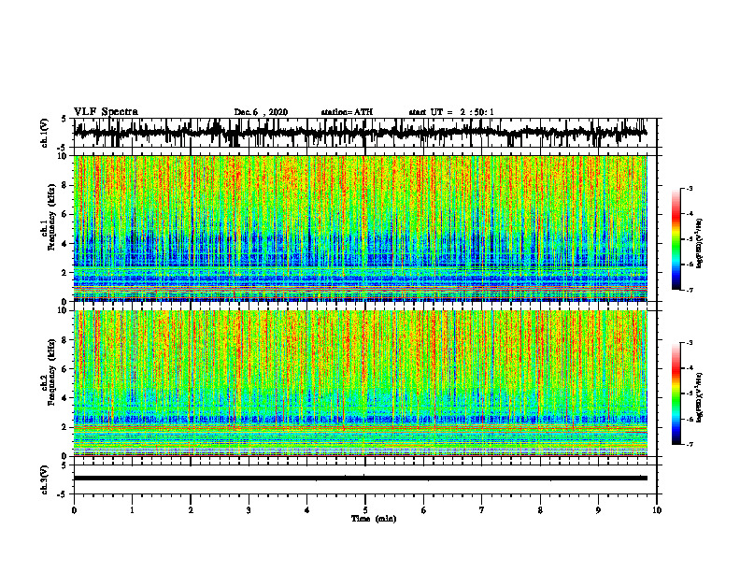Click time axis tick label "3"
The width and height of the screenshot is (740, 572).
click(x=249, y=510)
